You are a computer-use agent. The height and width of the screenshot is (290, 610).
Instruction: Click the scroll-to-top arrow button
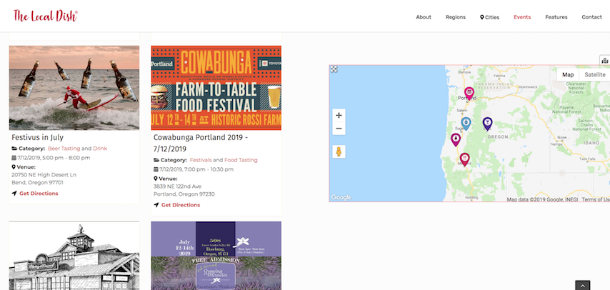(x=583, y=285)
